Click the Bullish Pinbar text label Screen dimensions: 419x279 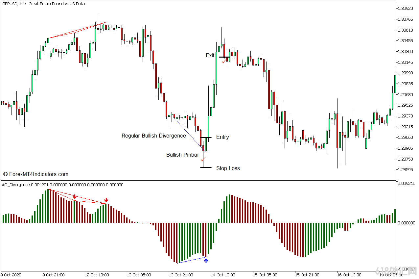(182, 155)
